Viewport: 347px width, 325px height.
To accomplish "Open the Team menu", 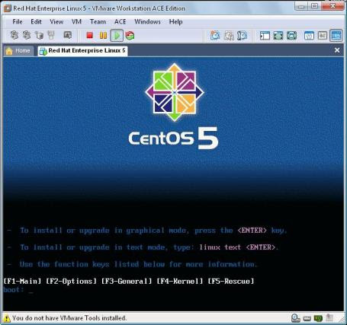I will coord(98,21).
